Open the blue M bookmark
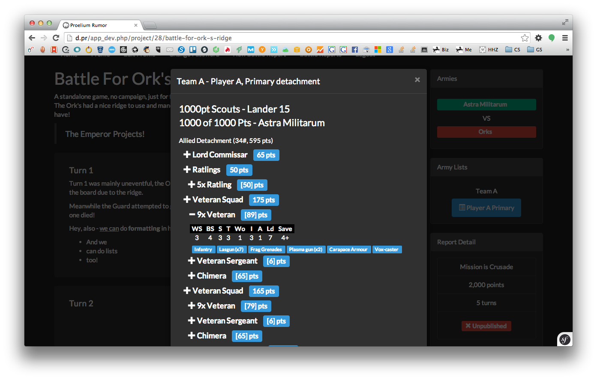Image resolution: width=597 pixels, height=380 pixels. pyautogui.click(x=251, y=50)
